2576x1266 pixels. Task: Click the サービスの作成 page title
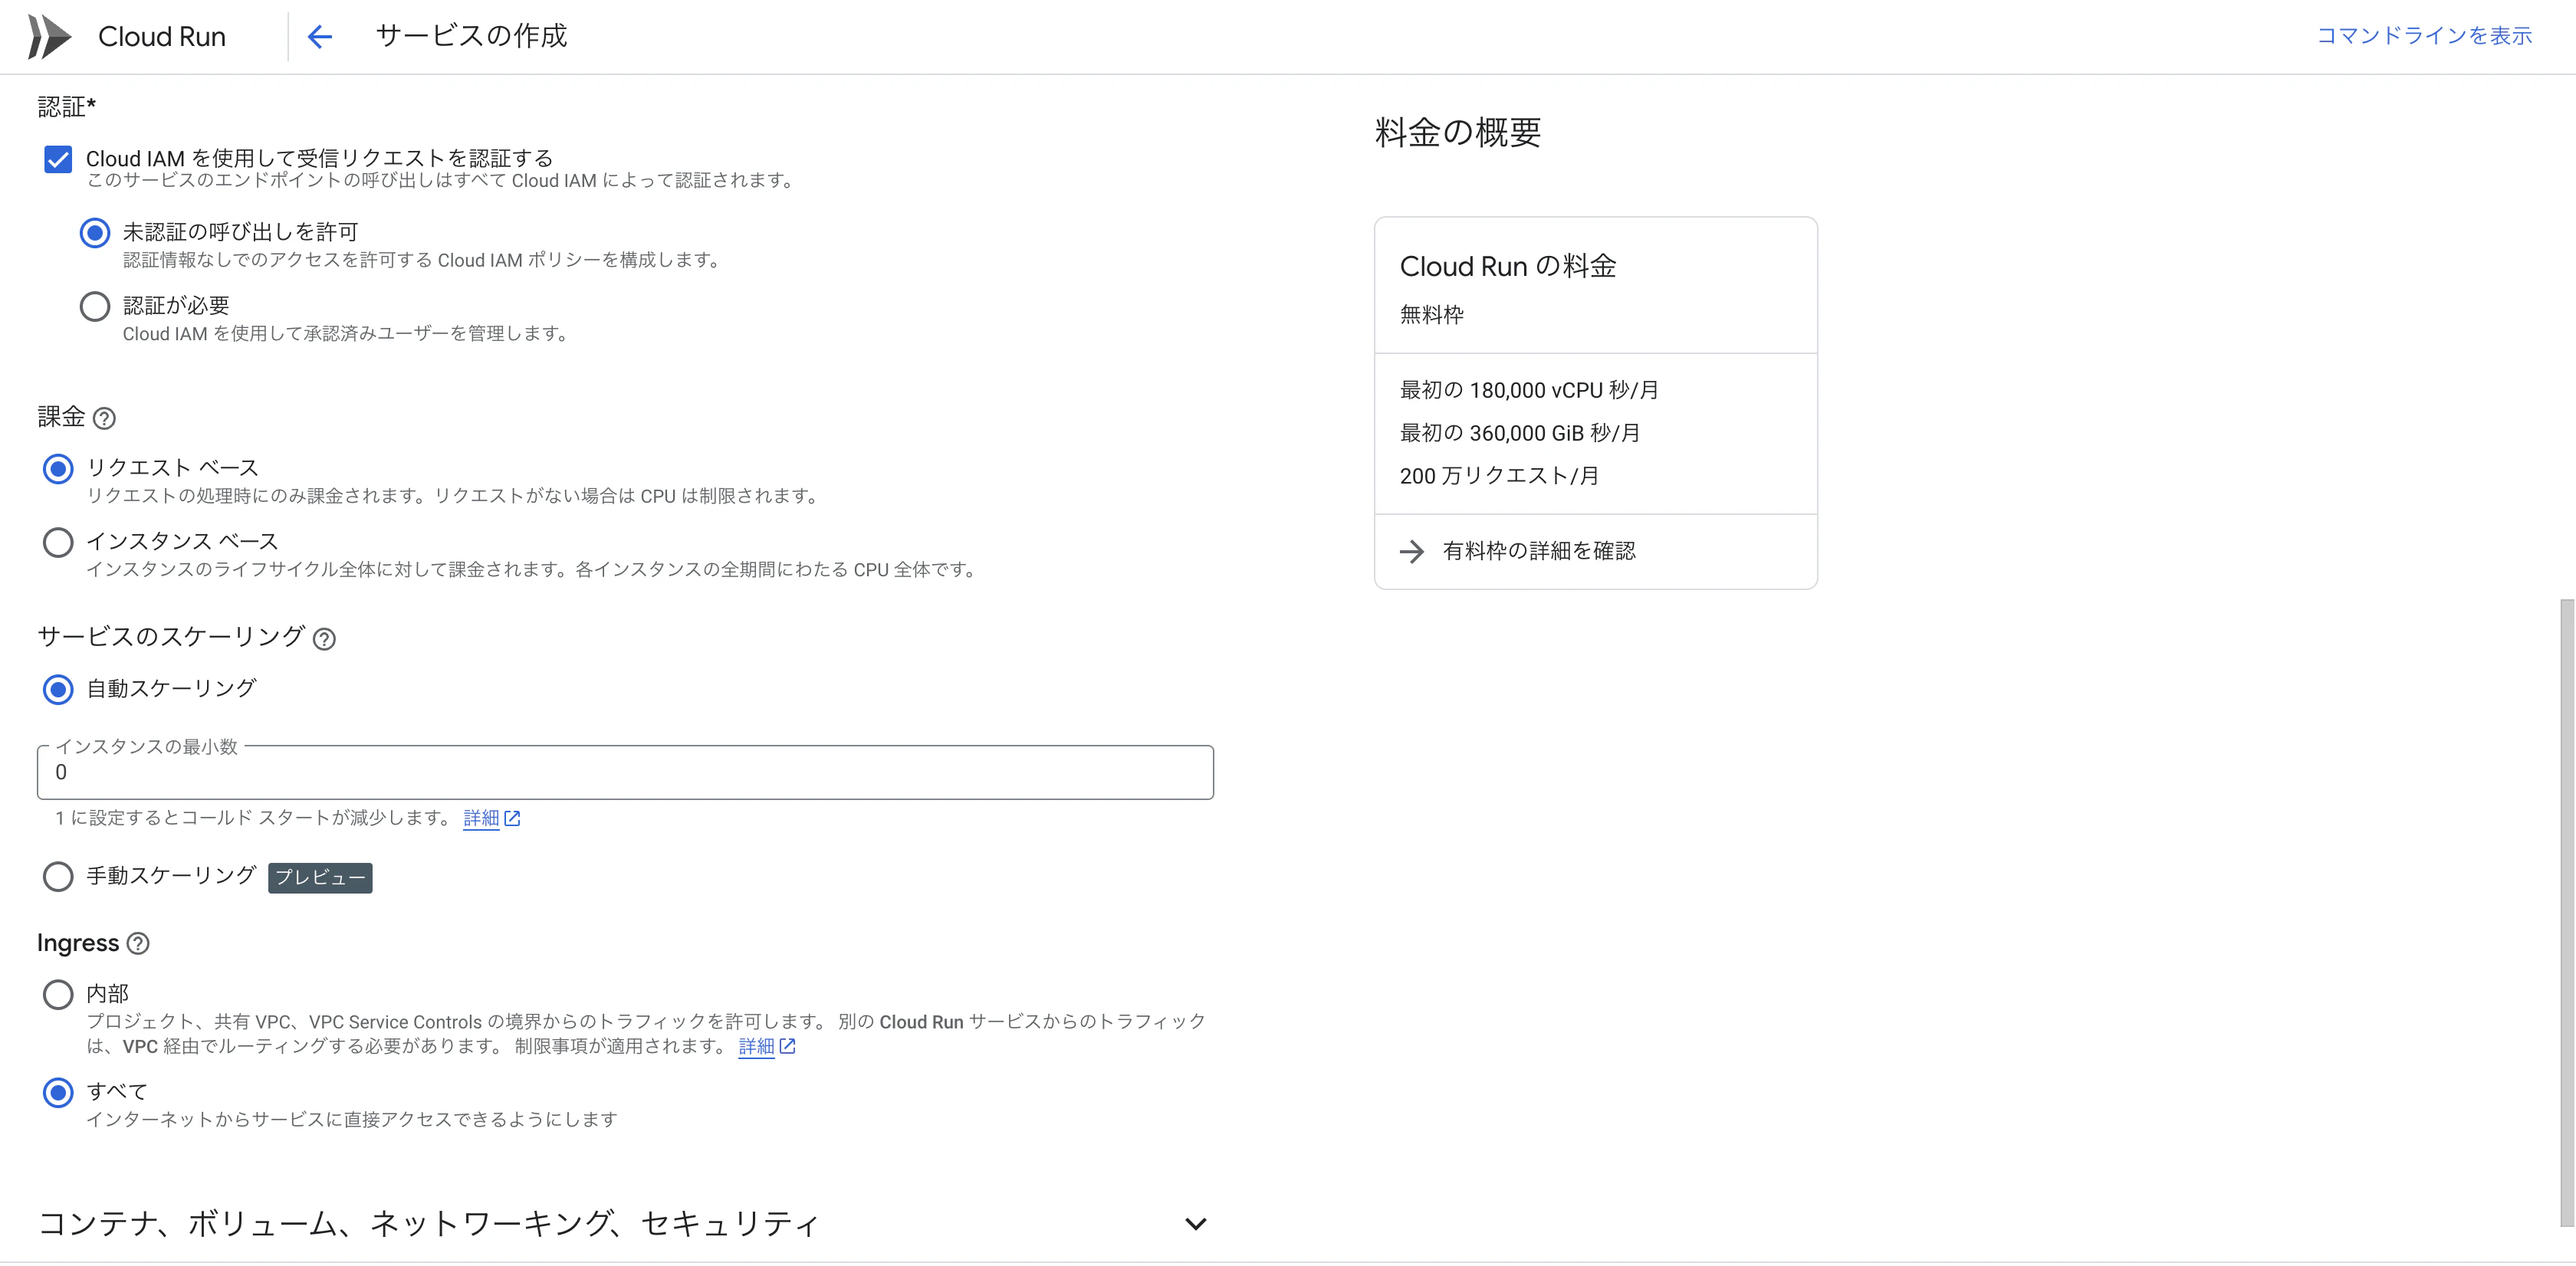coord(471,36)
